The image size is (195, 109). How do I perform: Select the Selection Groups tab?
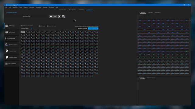click(x=151, y=78)
